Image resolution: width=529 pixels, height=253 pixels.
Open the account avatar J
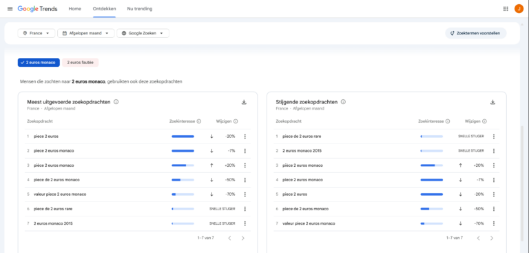pos(519,9)
